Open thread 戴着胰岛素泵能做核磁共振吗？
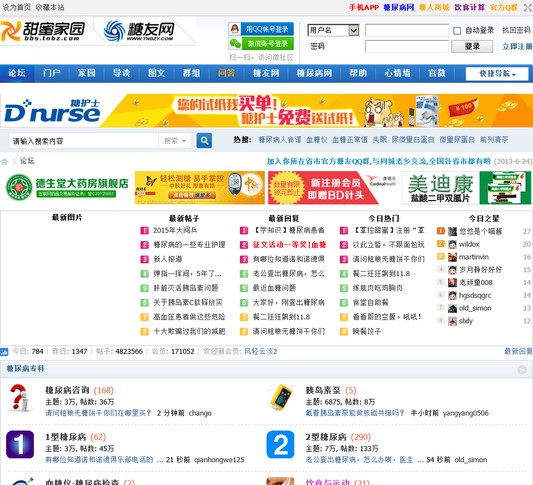The image size is (533, 485). [x=355, y=413]
